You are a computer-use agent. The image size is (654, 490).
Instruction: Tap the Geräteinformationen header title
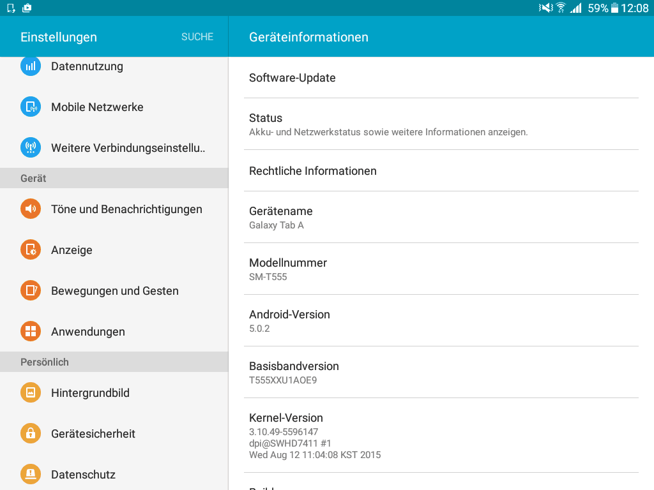click(x=308, y=37)
